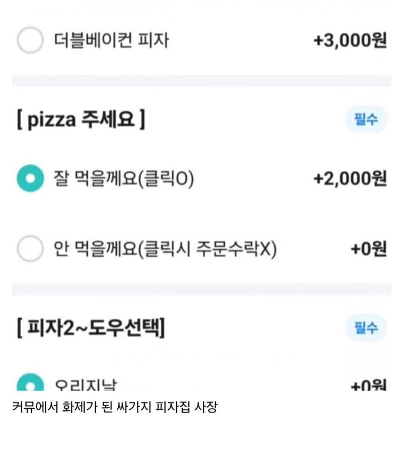Click the caption 커뮤에서 화제가 된 싸가지 피자집 사장
The image size is (403, 449).
point(114,407)
